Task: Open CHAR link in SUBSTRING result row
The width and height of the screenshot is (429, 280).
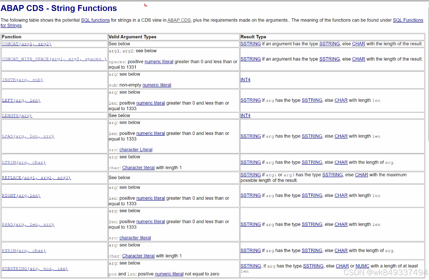Action: pyautogui.click(x=342, y=266)
